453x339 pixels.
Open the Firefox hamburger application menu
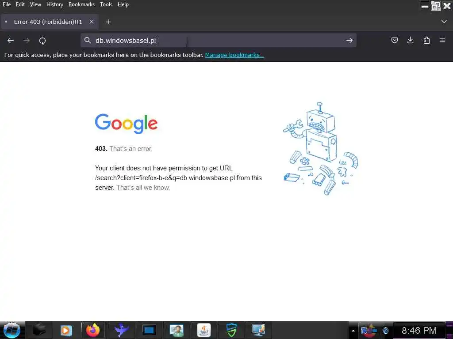click(442, 40)
